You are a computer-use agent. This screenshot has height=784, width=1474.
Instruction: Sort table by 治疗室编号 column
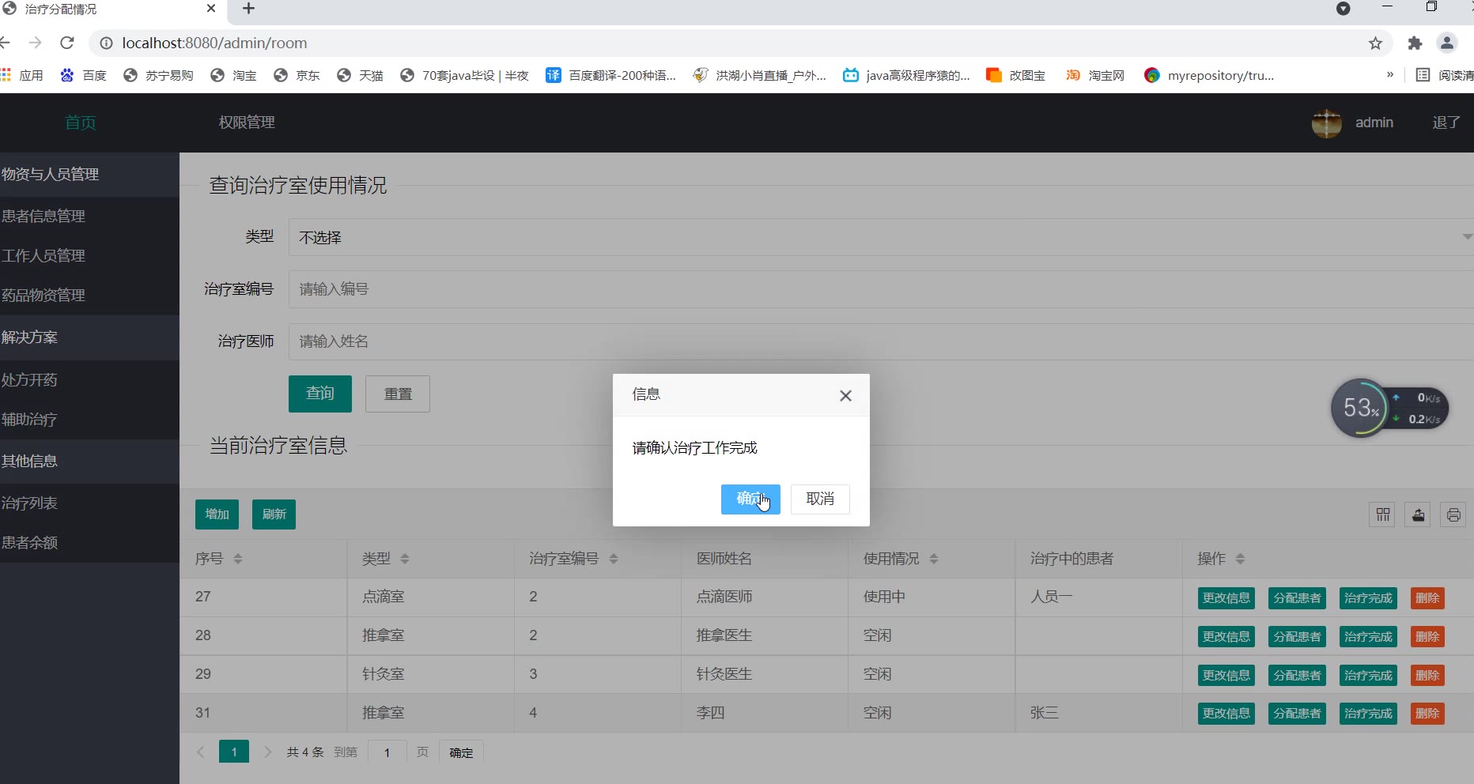614,559
